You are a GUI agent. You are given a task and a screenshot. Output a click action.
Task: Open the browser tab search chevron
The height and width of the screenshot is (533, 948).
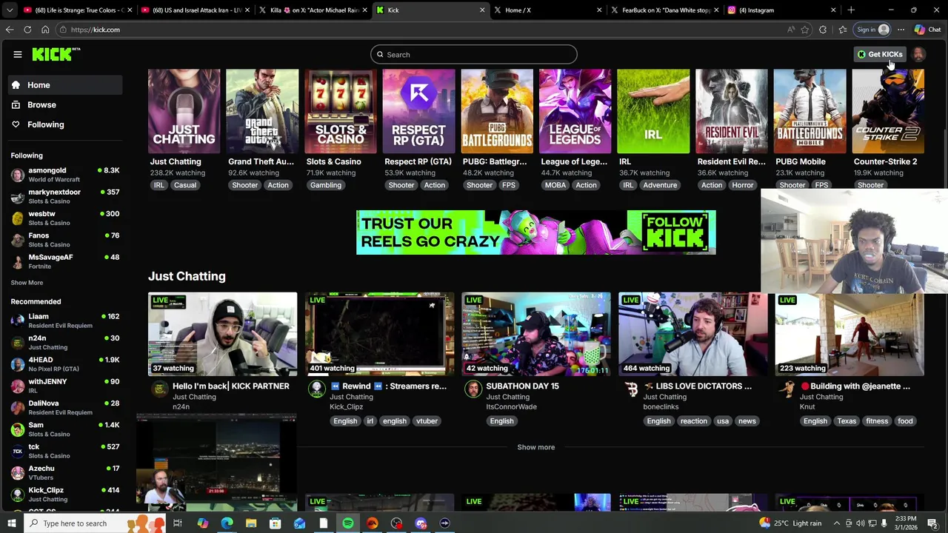tap(9, 10)
